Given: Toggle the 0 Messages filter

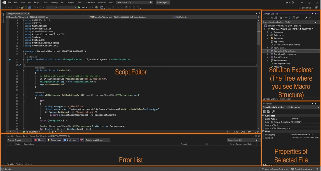Looking at the screenshot, I should (70, 140).
